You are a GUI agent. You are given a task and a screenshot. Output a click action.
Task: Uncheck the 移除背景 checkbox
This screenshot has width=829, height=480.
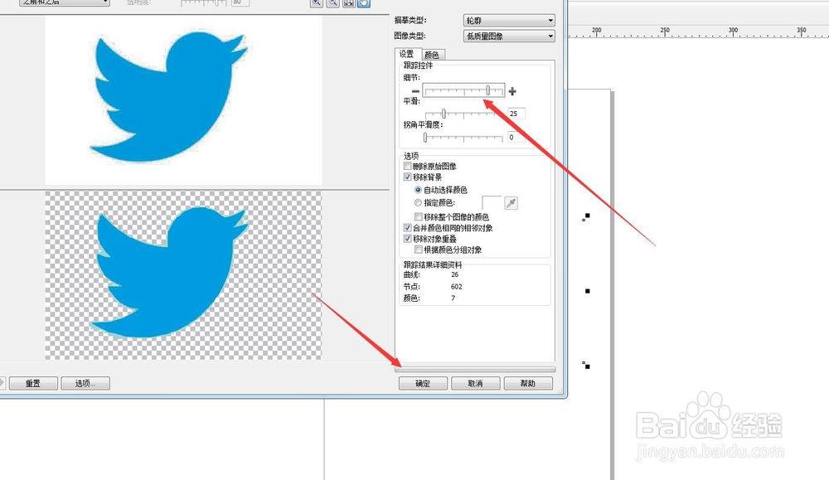[x=408, y=177]
